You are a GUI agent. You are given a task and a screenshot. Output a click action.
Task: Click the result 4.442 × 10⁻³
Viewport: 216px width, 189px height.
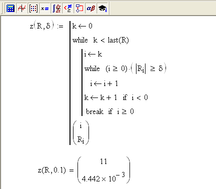tap(103, 177)
